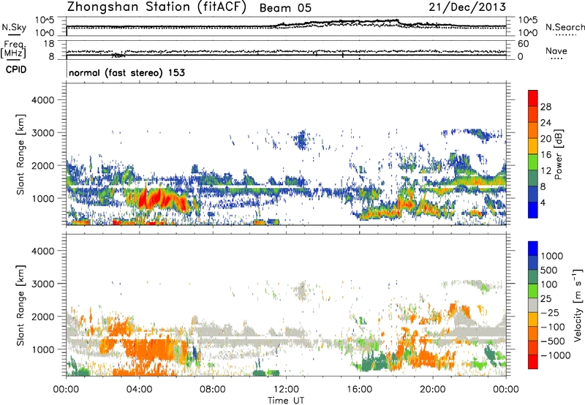Viewport: 585px width, 405px height.
Task: Click gray -25 to 25 velocity swatch
Action: click(x=533, y=305)
